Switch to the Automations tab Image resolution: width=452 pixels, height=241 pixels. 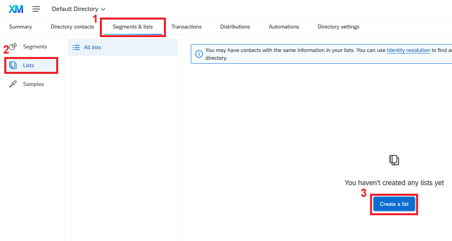point(284,27)
